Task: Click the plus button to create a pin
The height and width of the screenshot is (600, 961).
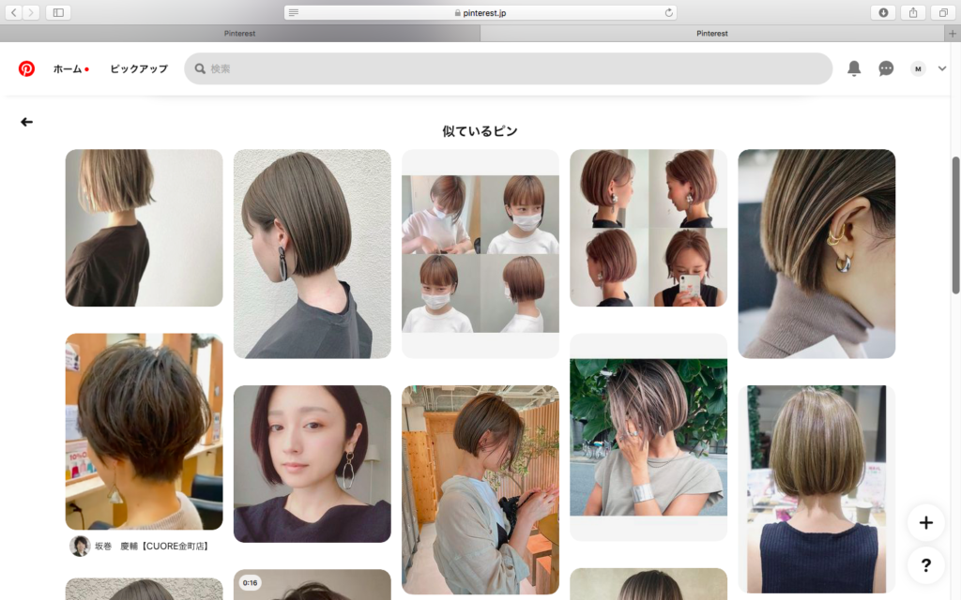Action: [x=926, y=522]
